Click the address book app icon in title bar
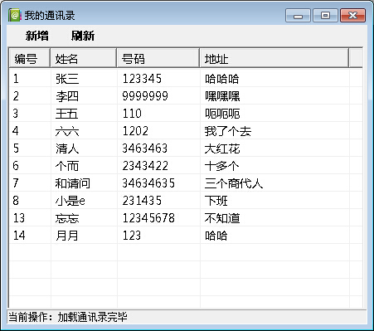The height and width of the screenshot is (331, 374). pos(15,15)
